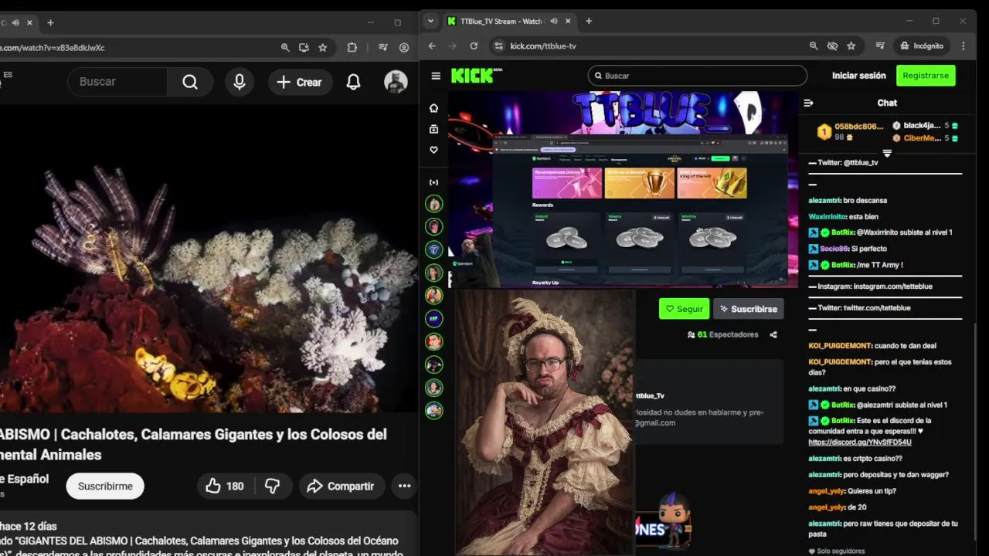Open extensions puzzle icon in YouTube window
989x556 pixels.
click(352, 48)
